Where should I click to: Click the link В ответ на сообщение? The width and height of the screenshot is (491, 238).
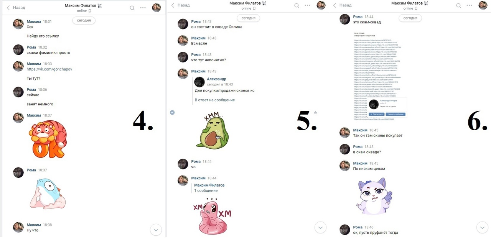(215, 100)
